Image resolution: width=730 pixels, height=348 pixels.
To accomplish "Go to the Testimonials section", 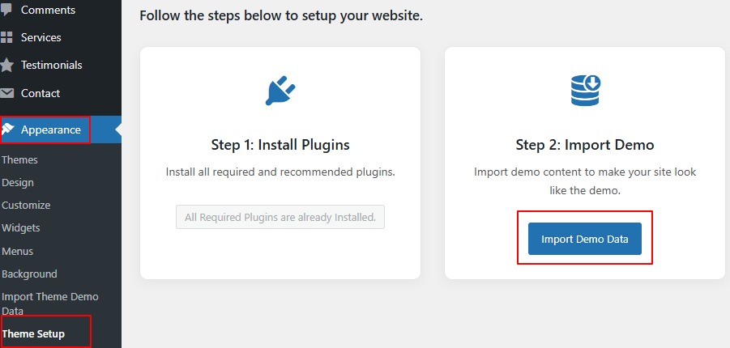I will click(x=51, y=65).
